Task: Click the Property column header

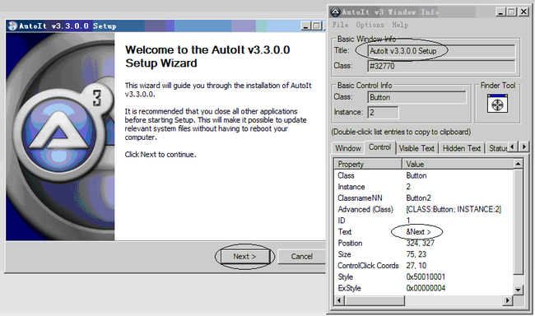Action: coord(368,164)
